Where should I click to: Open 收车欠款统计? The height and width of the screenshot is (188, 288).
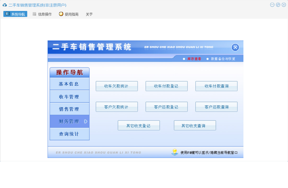117,86
